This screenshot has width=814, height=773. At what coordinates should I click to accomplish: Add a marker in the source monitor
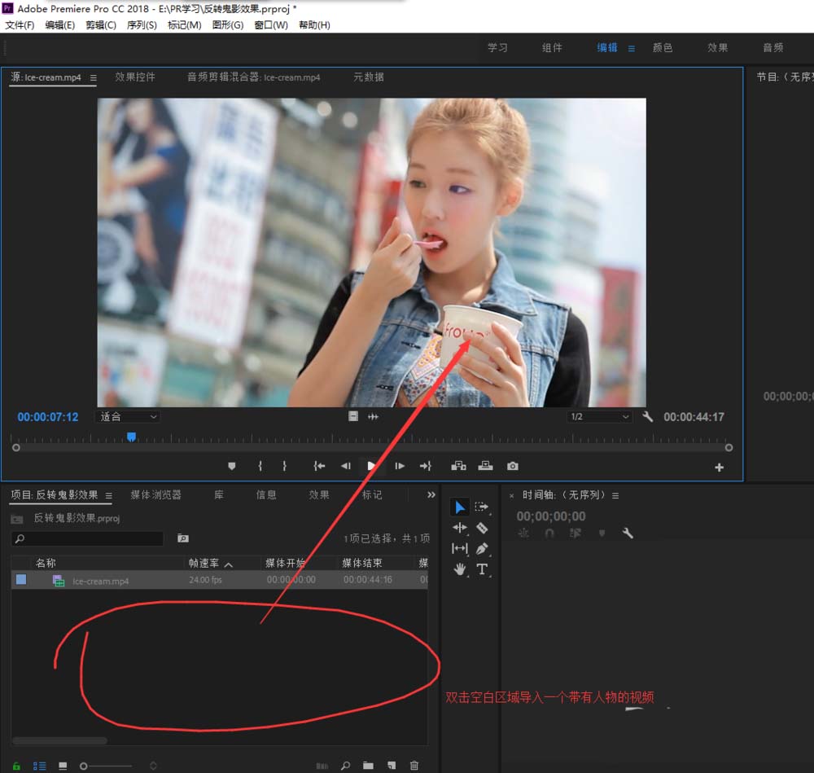(x=231, y=466)
